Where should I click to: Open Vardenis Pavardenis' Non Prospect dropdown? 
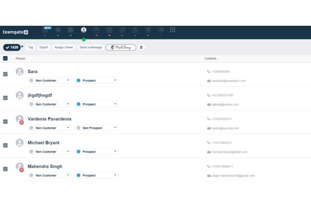(x=97, y=128)
